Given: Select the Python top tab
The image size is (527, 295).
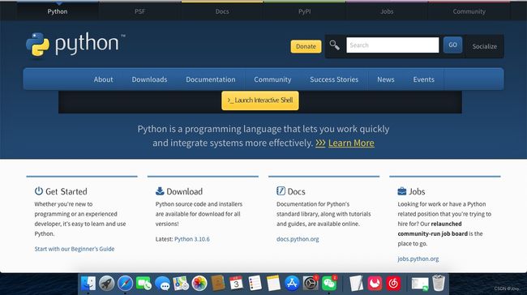Looking at the screenshot, I should (58, 11).
